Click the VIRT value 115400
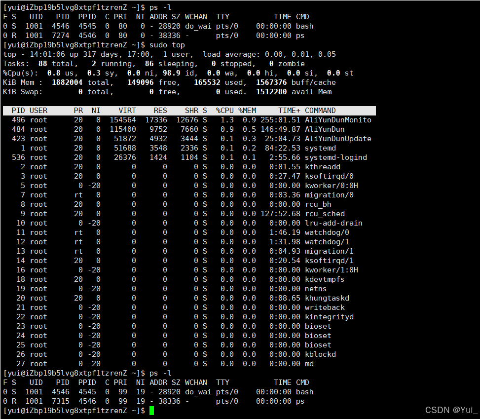Screen dimensions: 480x419 (123, 130)
